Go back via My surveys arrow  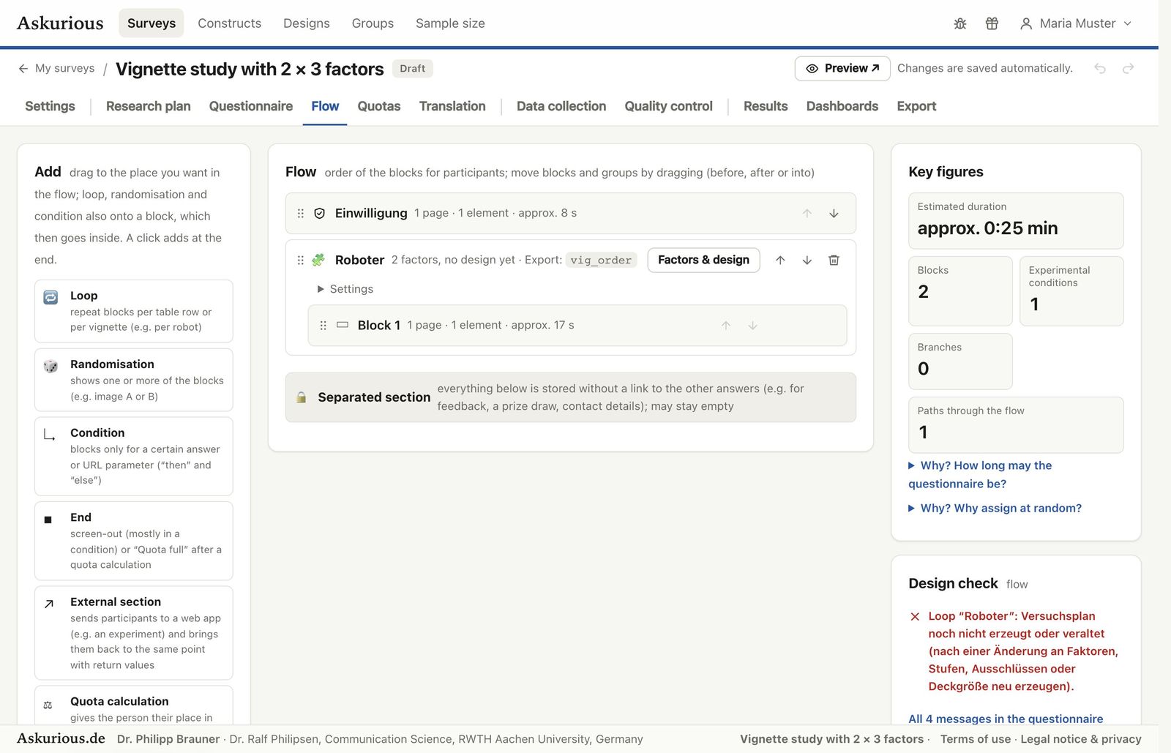23,68
